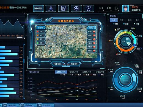The width and height of the screenshot is (143, 107).
Task: Click the 周日 label on the x-axis
Action: 97,99
